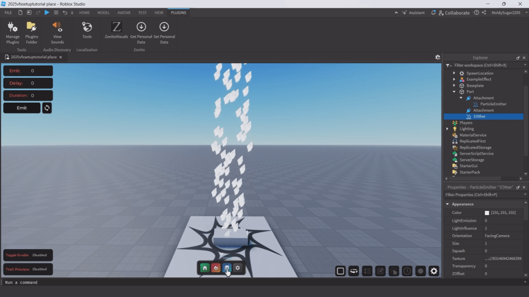Select ParticleEmitter in Explorer
The image size is (529, 297).
pos(493,104)
